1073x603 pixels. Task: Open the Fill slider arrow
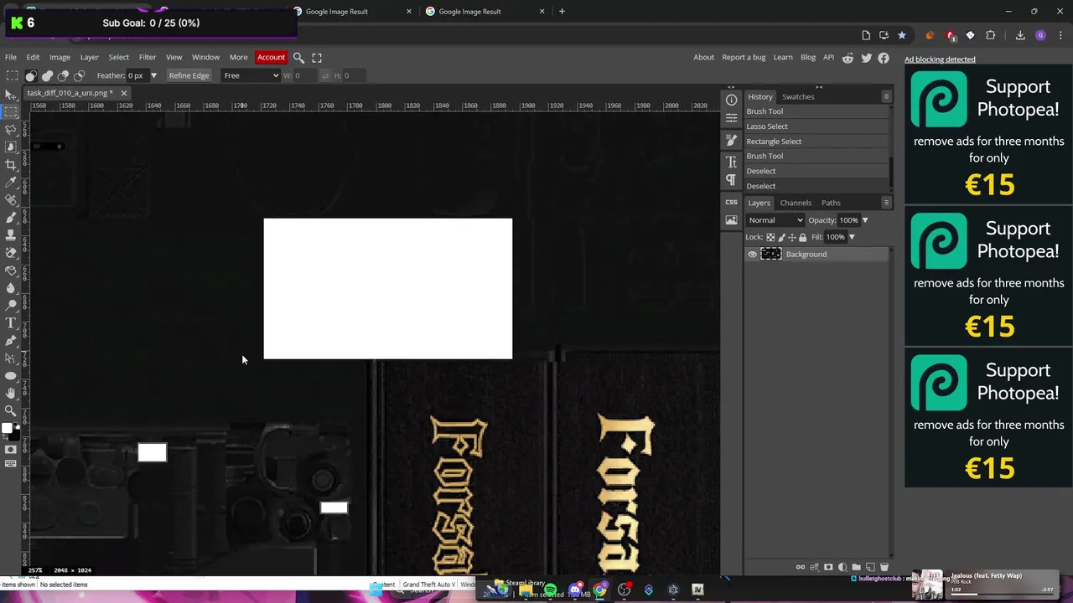coord(851,237)
